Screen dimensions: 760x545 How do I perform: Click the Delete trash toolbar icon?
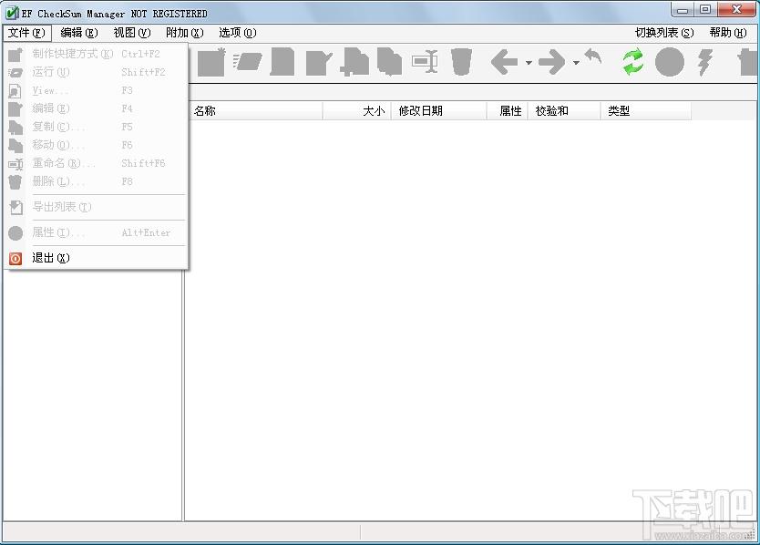pyautogui.click(x=461, y=62)
